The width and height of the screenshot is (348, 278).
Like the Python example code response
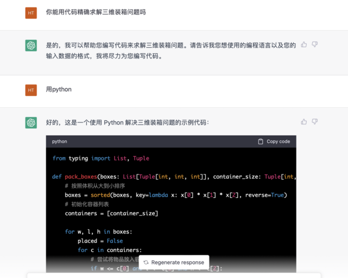pos(304,121)
